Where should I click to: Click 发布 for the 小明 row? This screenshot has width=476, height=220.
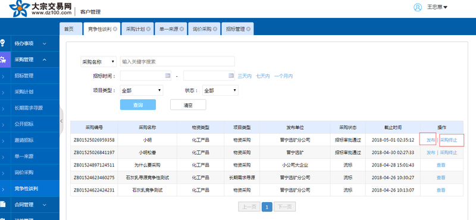430,140
